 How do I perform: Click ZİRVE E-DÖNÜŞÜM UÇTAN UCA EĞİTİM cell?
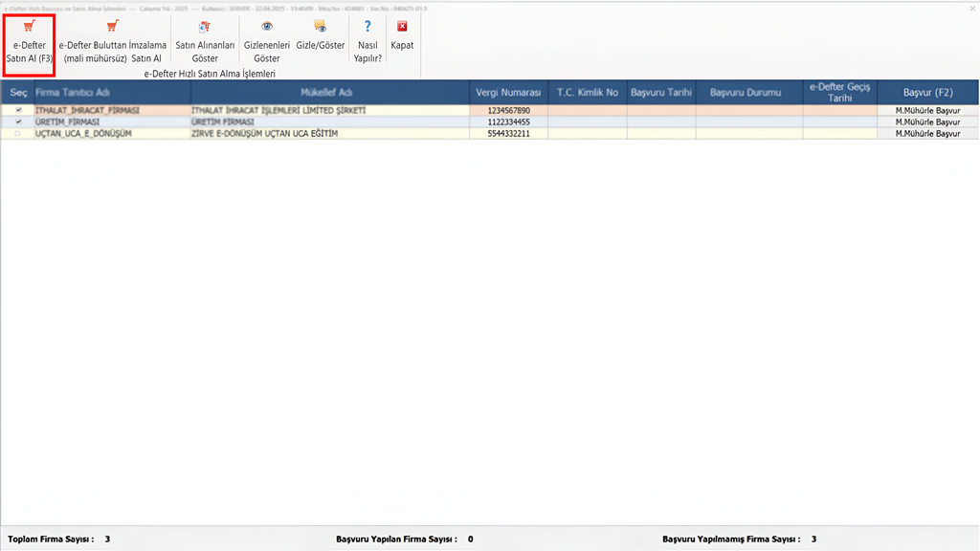(330, 134)
